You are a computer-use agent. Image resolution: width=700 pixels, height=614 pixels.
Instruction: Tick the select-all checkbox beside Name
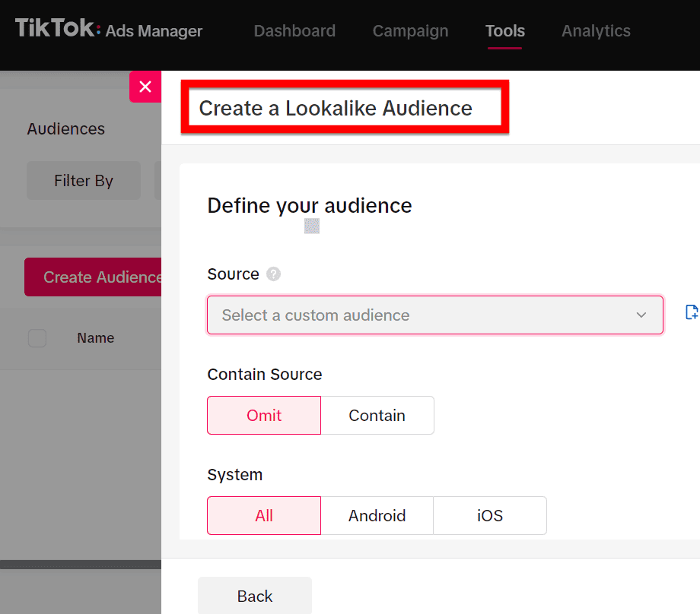click(37, 338)
